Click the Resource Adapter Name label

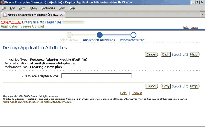pyautogui.click(x=41, y=76)
